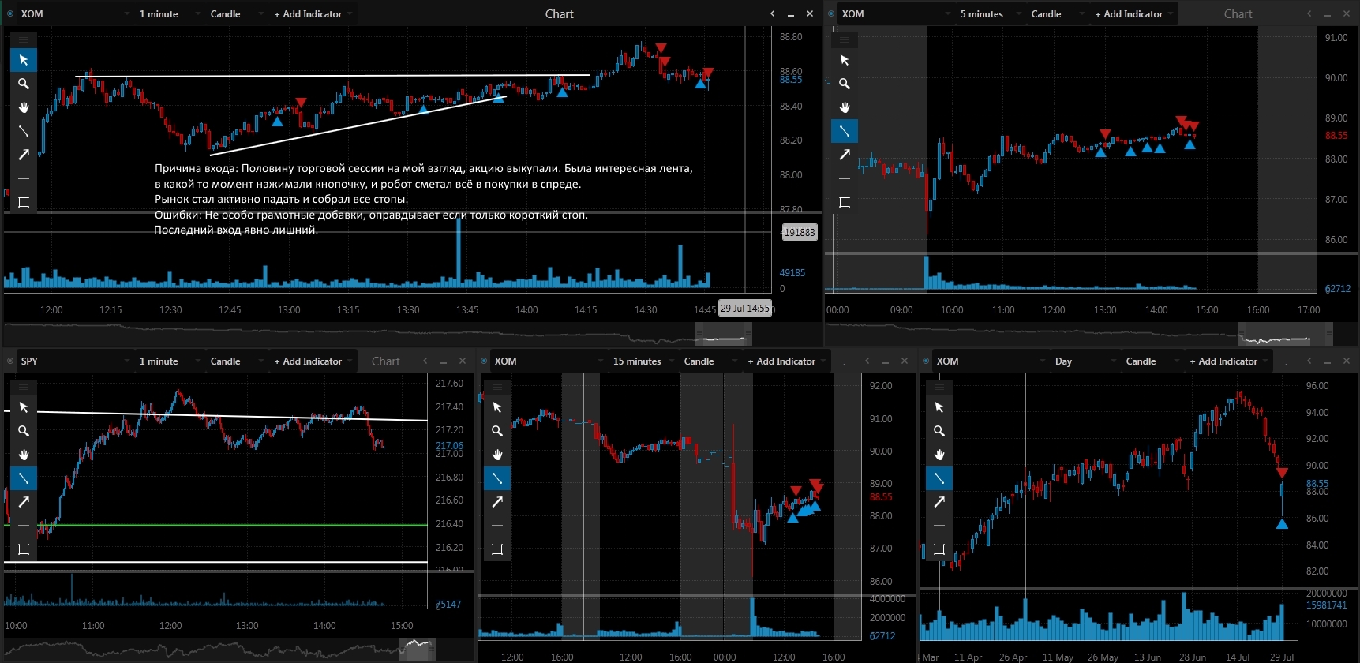Open Add Indicator in XOM Day chart
The width and height of the screenshot is (1360, 663).
pyautogui.click(x=1228, y=361)
